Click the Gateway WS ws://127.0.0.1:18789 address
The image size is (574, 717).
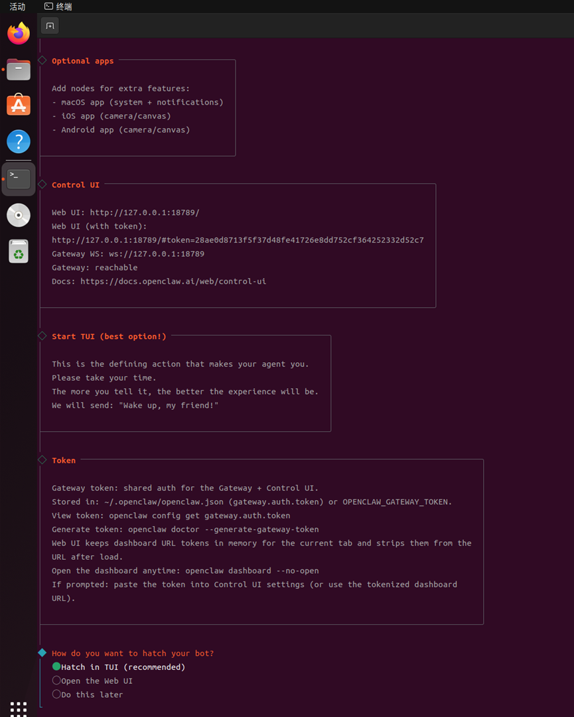point(157,254)
